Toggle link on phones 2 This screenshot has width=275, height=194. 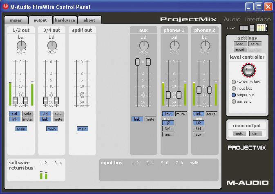pyautogui.click(x=198, y=114)
